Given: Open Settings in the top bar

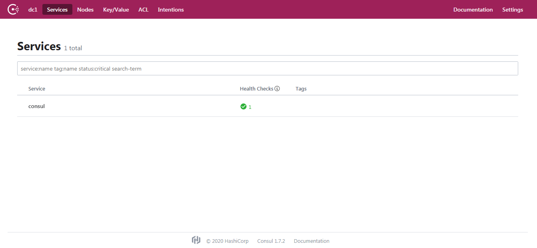Looking at the screenshot, I should click(x=513, y=10).
